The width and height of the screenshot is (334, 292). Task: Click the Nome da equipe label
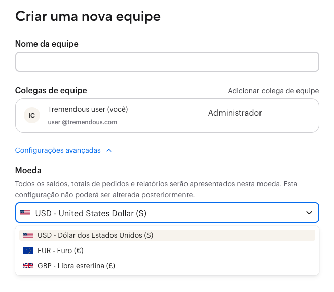click(x=47, y=44)
